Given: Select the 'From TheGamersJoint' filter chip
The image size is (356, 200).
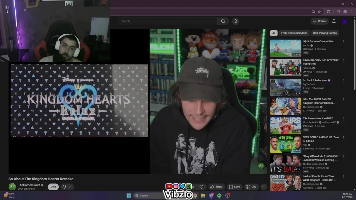Looking at the screenshot, I should point(294,33).
